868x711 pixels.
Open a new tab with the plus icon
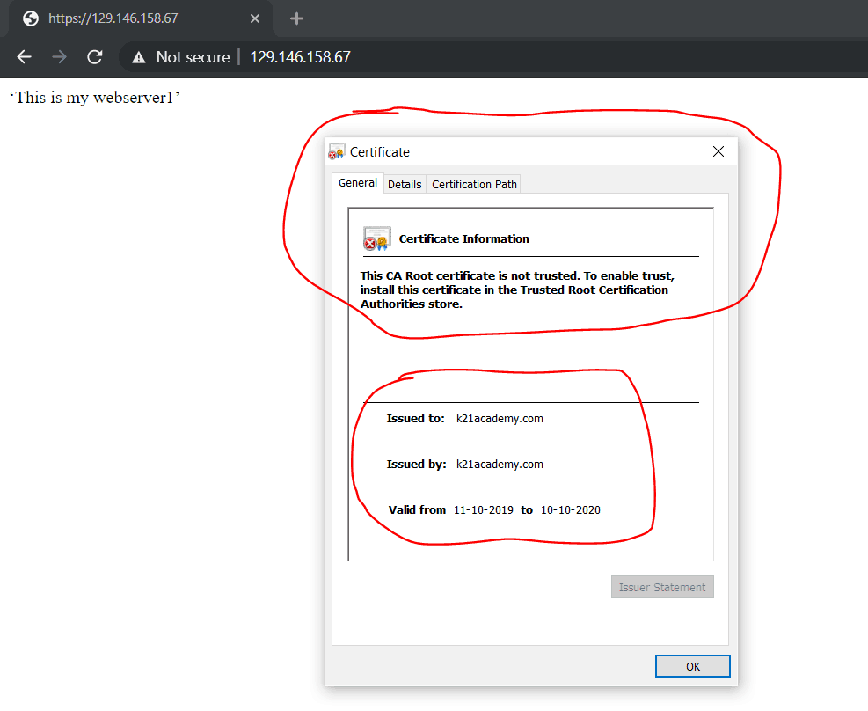pyautogui.click(x=296, y=18)
